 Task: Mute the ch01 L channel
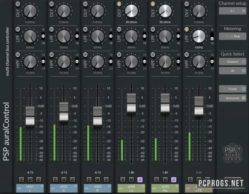coord(30,180)
